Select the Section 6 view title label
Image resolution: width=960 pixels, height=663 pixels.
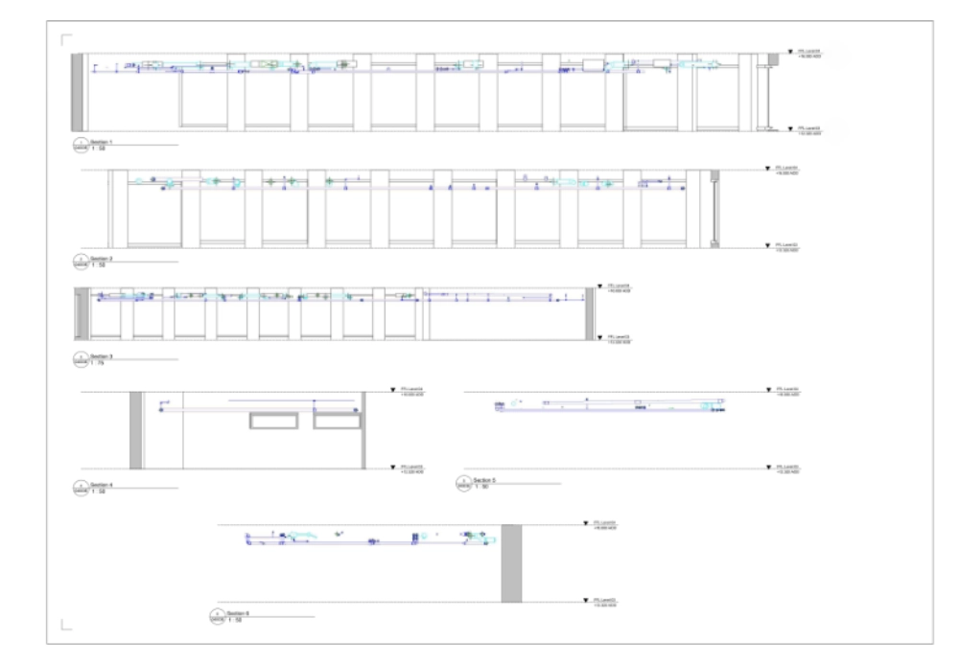click(238, 612)
